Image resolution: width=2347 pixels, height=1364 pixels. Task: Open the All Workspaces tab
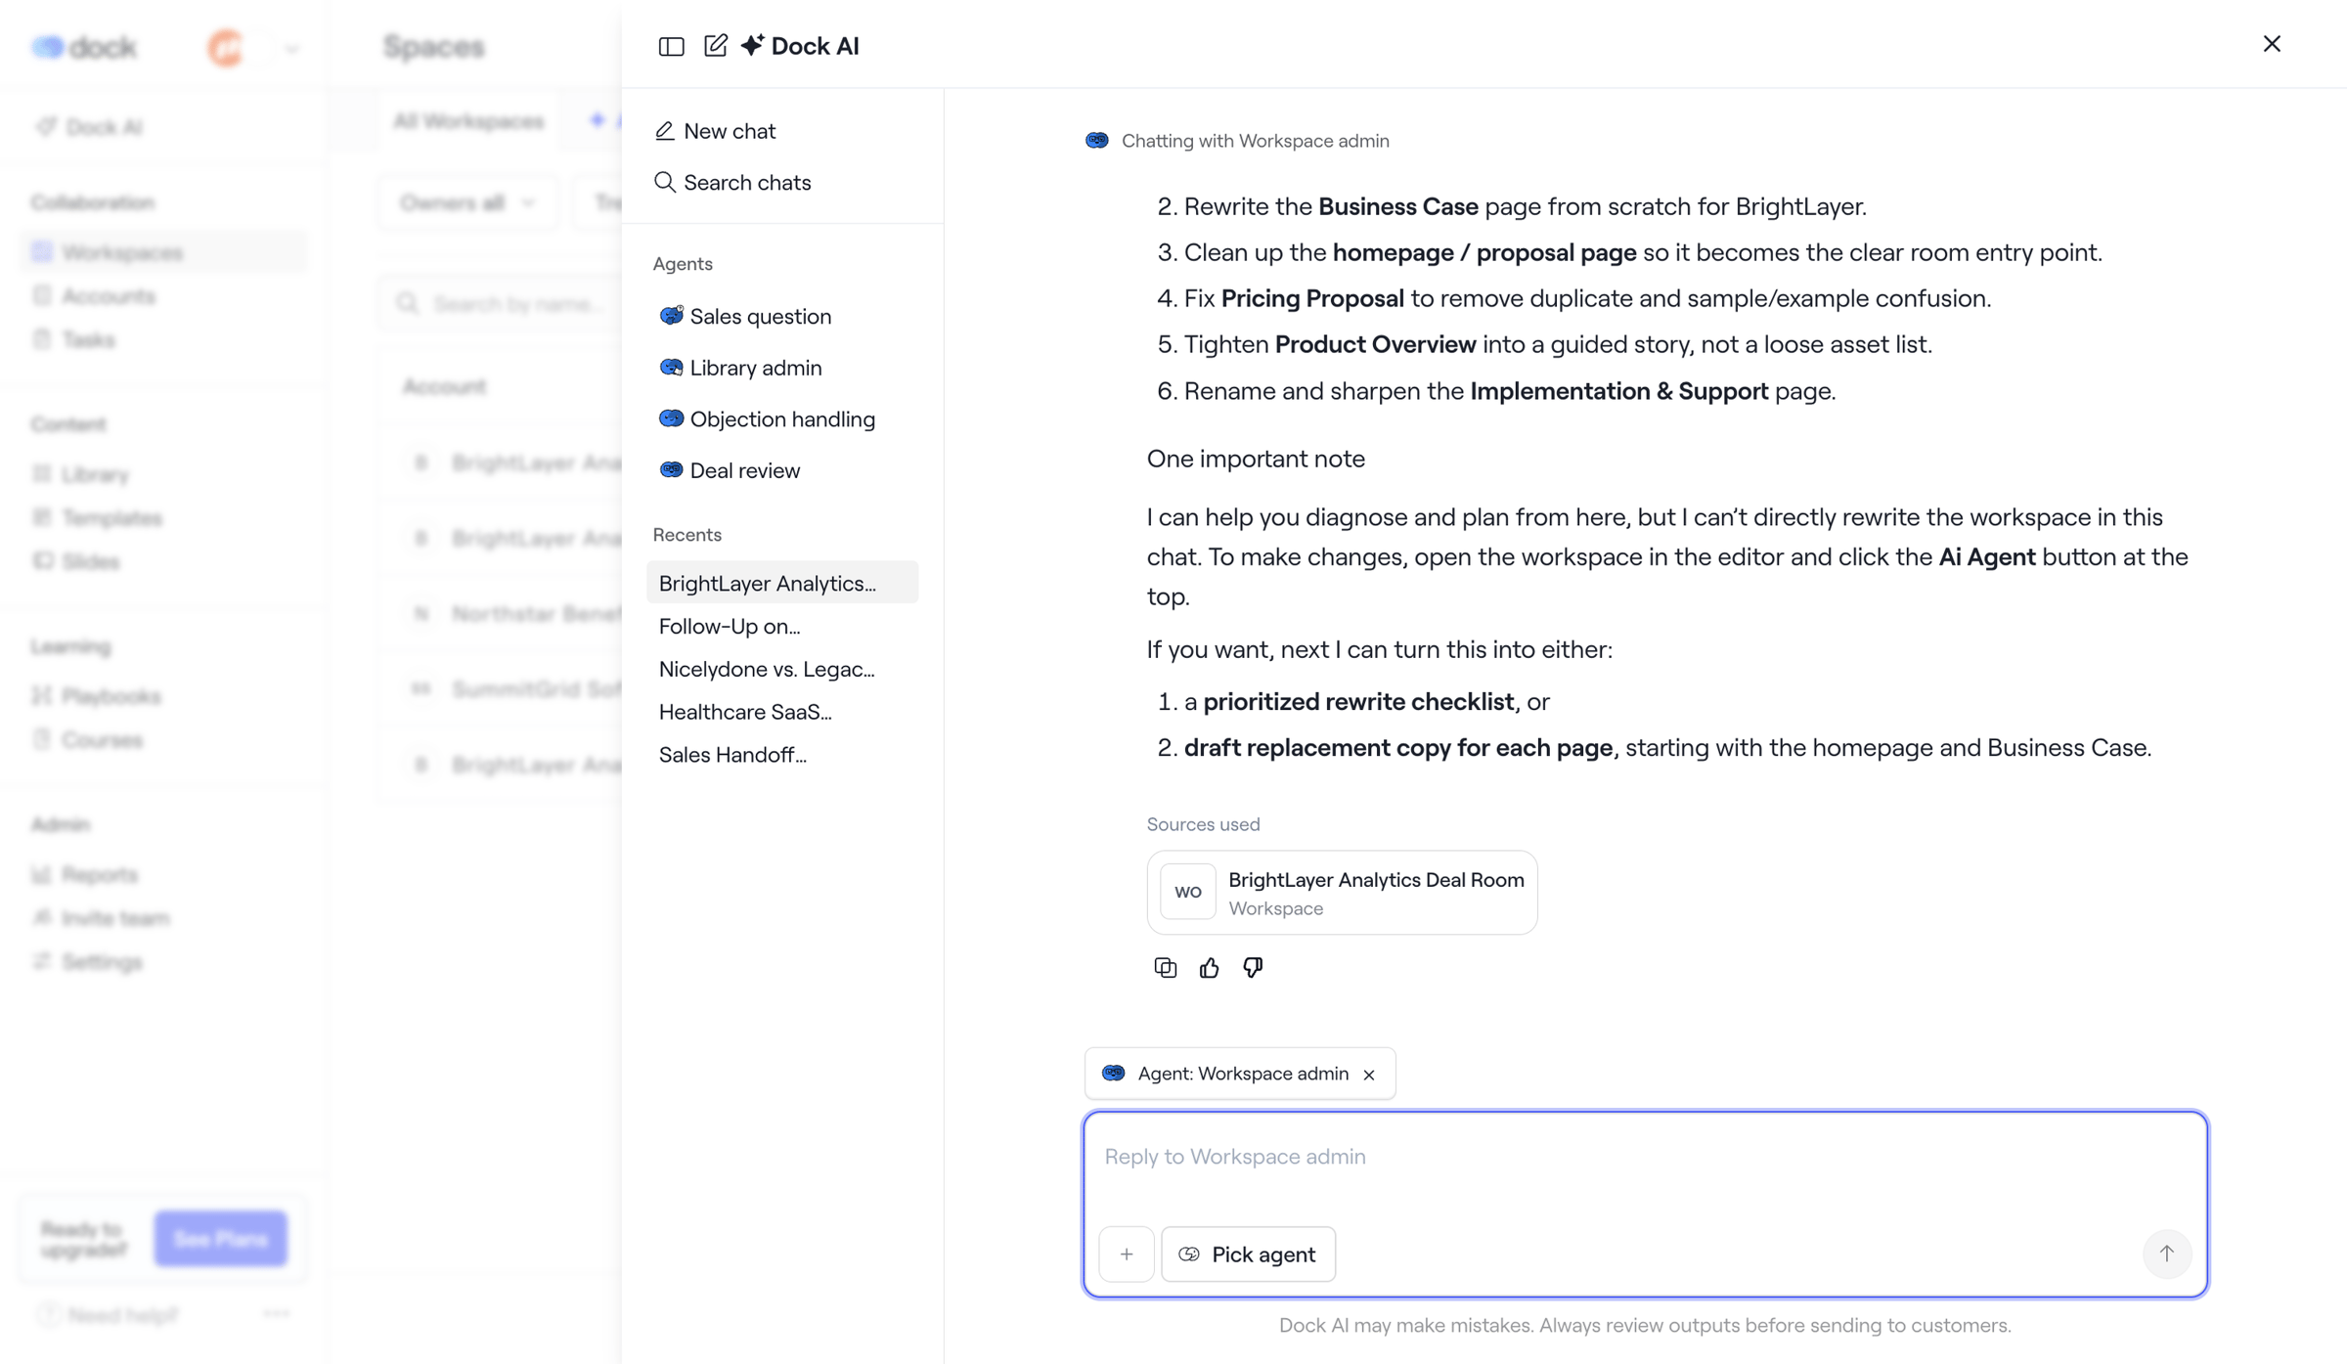[468, 121]
